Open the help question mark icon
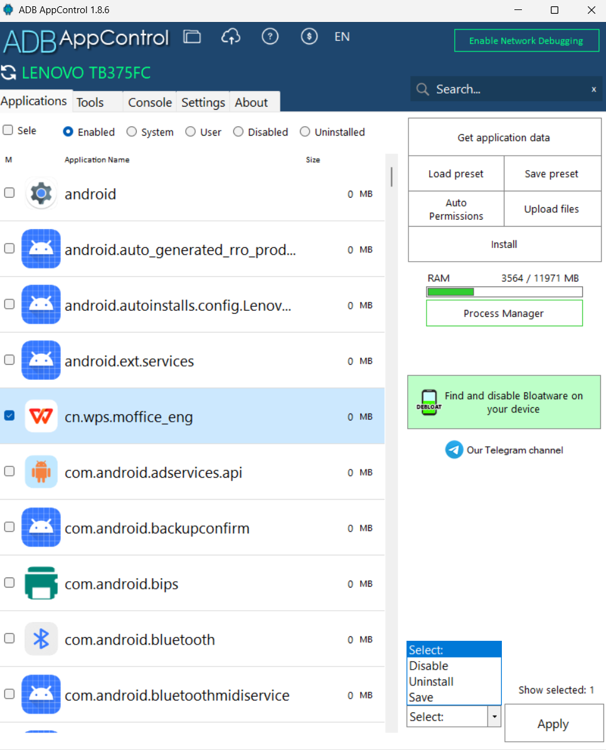The height and width of the screenshot is (750, 606). click(270, 36)
